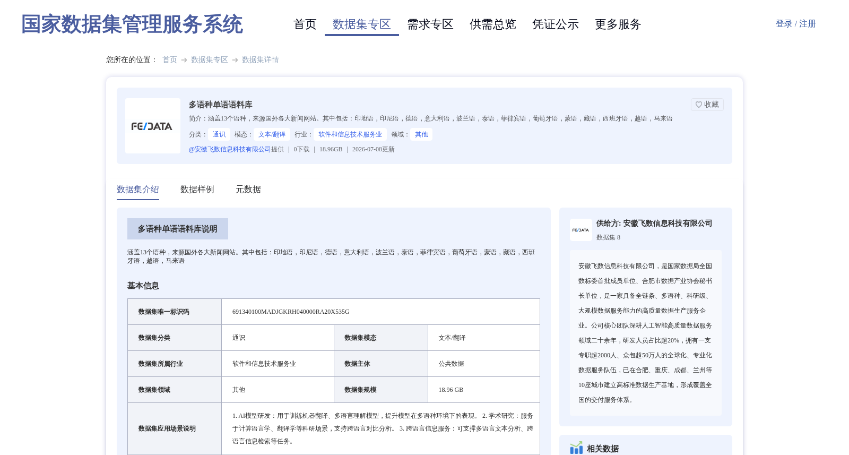
Task: Click the 通识 category tag
Action: click(x=219, y=134)
